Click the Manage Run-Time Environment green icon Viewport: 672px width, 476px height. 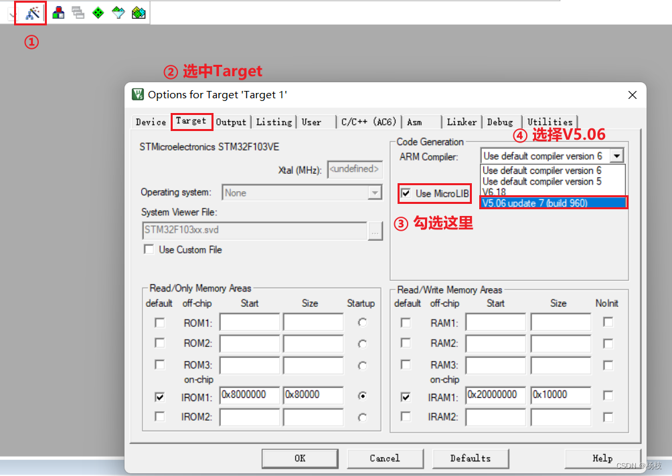tap(139, 13)
